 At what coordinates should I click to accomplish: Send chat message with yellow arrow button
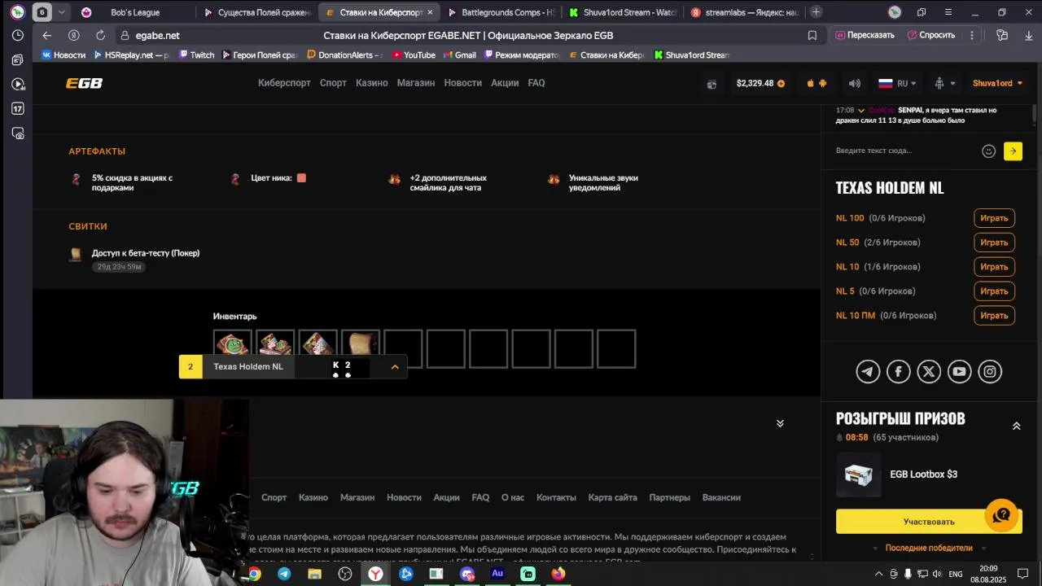(x=1013, y=151)
